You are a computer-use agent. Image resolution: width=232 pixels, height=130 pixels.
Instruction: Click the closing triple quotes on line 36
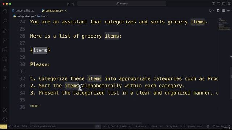click(34, 106)
